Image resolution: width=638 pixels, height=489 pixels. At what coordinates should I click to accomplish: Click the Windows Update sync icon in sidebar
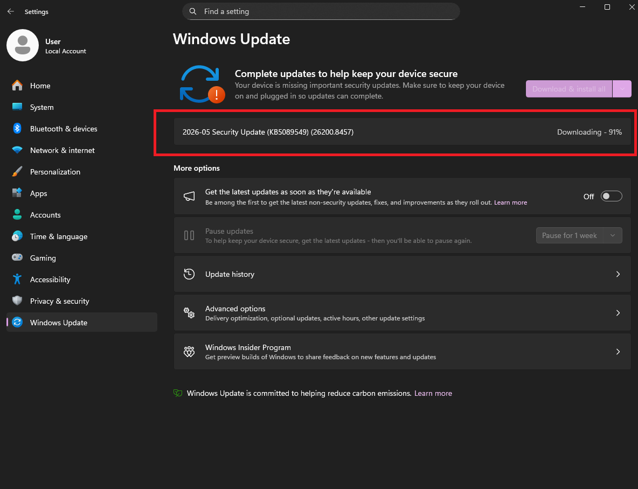(x=17, y=322)
